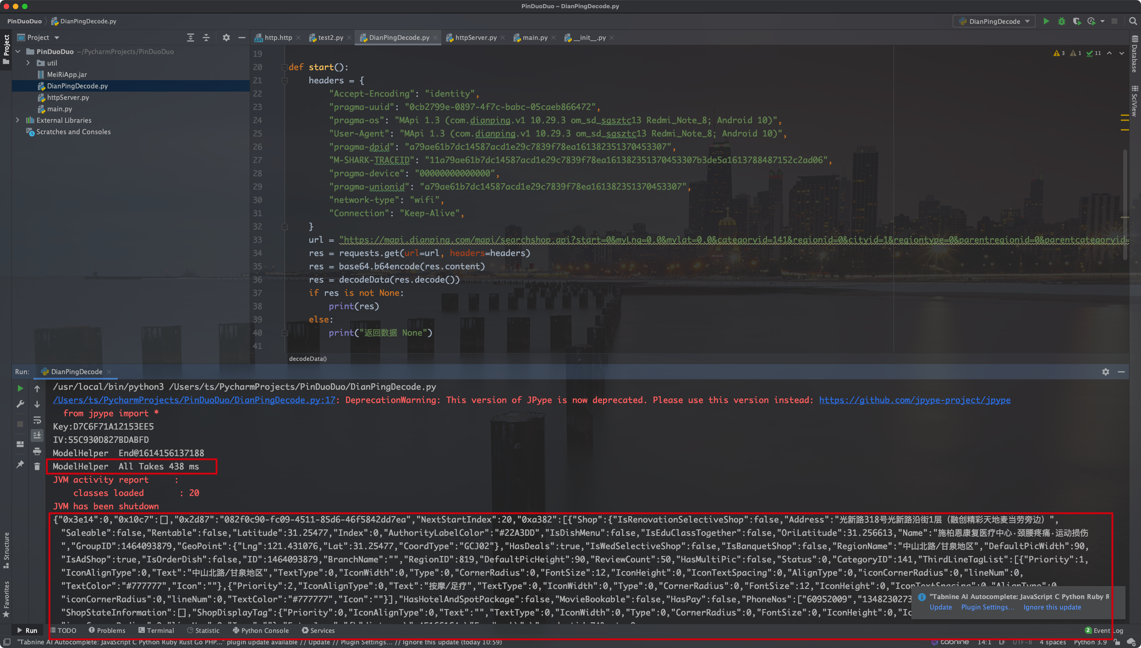This screenshot has width=1141, height=648.
Task: Open the DianPingDecode run configuration dropdown
Action: tap(994, 21)
